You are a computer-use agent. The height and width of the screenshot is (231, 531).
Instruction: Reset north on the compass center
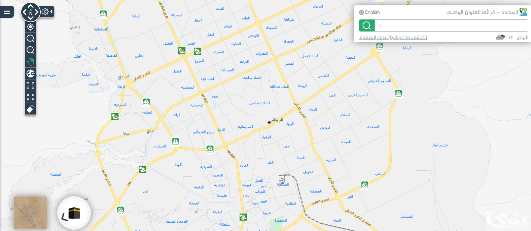coord(31,13)
